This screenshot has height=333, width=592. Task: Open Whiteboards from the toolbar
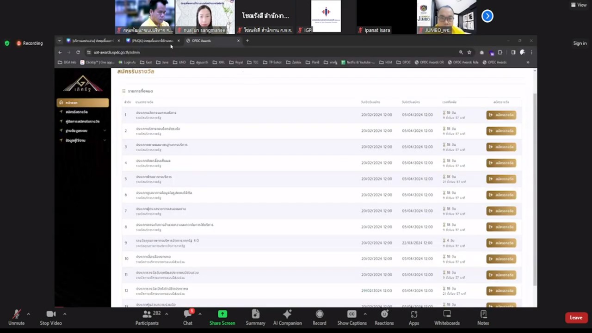(x=447, y=317)
